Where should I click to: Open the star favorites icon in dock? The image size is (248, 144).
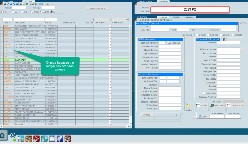[13, 135]
